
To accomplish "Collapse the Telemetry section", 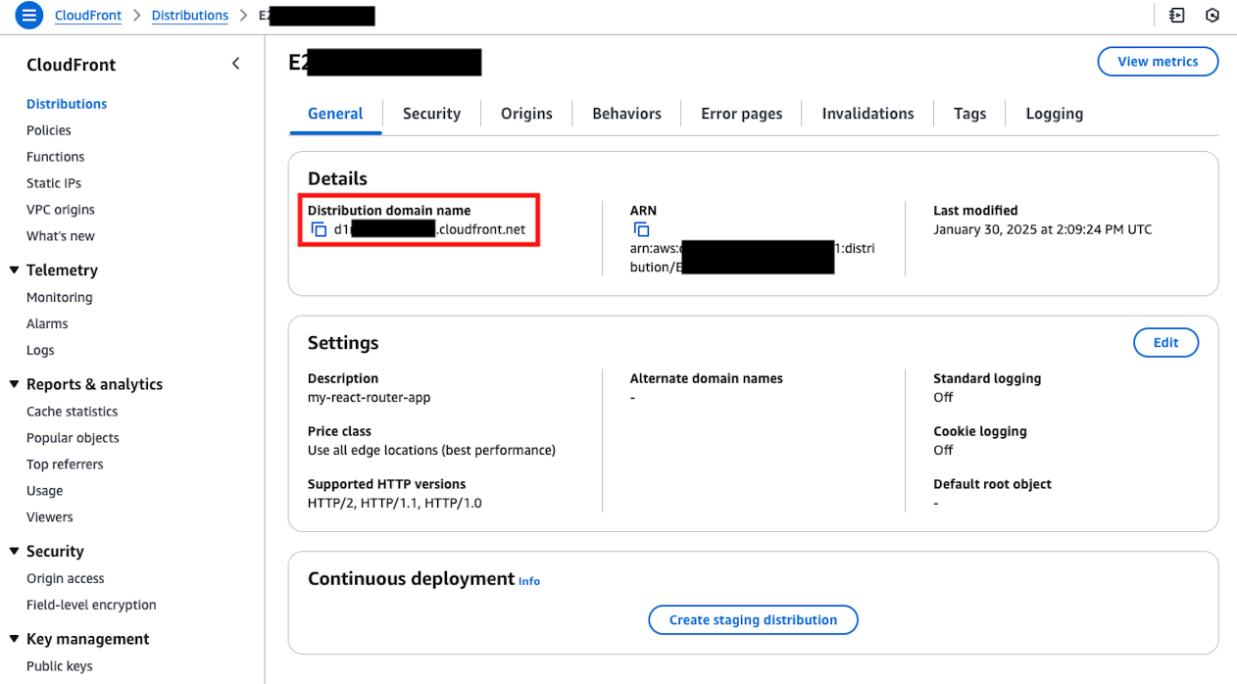I will coord(14,269).
